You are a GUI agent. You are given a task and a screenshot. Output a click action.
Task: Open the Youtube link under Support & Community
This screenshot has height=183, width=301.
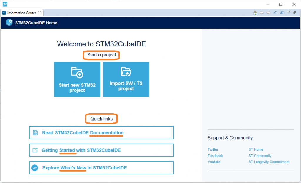pyautogui.click(x=214, y=162)
